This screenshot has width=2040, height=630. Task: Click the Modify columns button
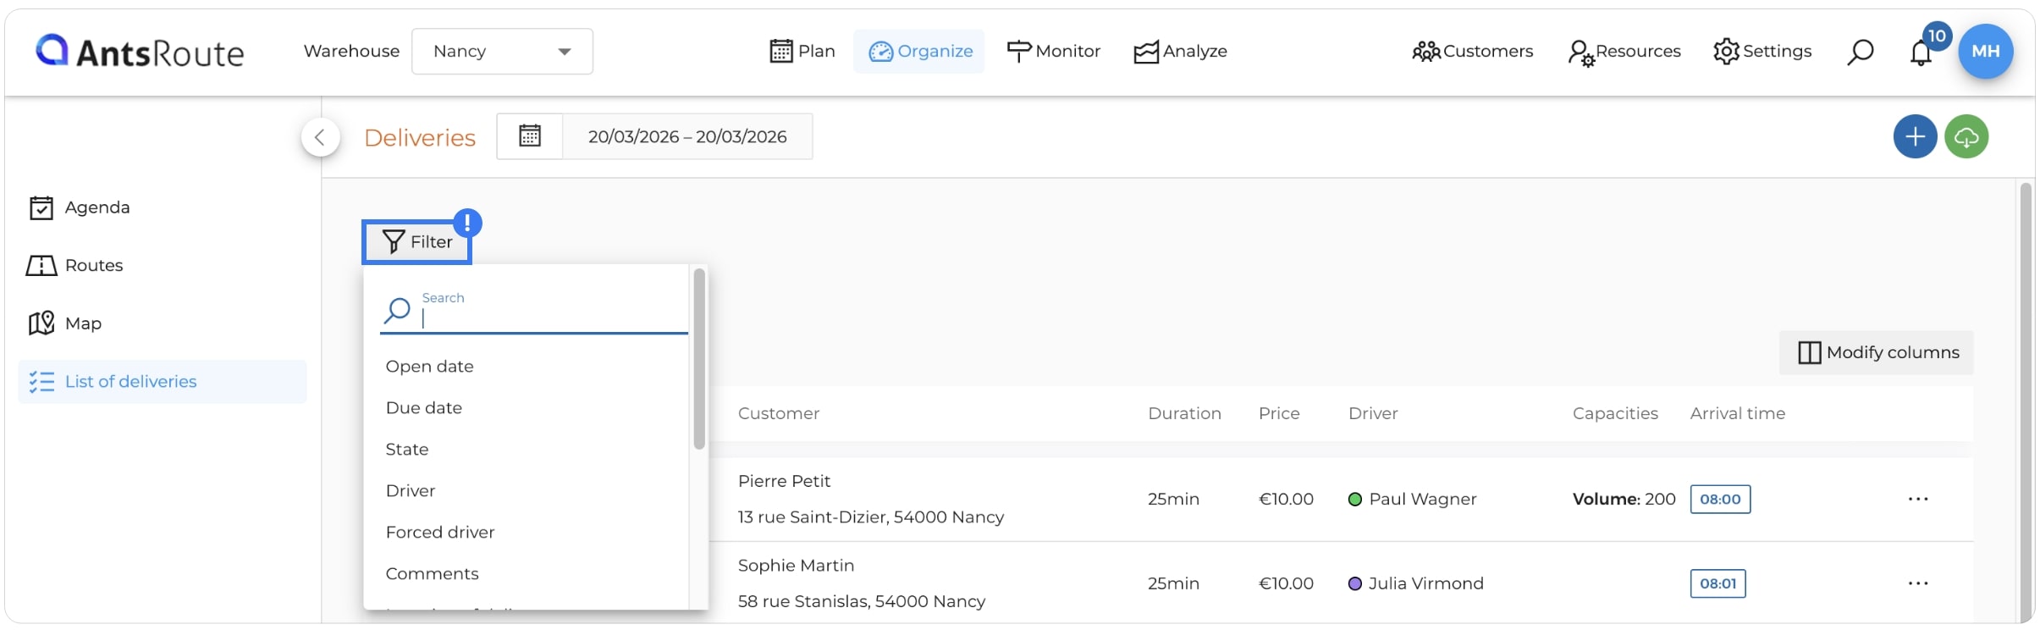(x=1877, y=353)
